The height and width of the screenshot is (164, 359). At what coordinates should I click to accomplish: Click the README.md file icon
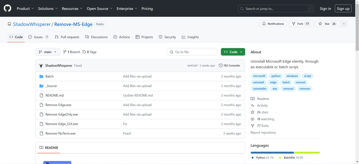pos(41,95)
